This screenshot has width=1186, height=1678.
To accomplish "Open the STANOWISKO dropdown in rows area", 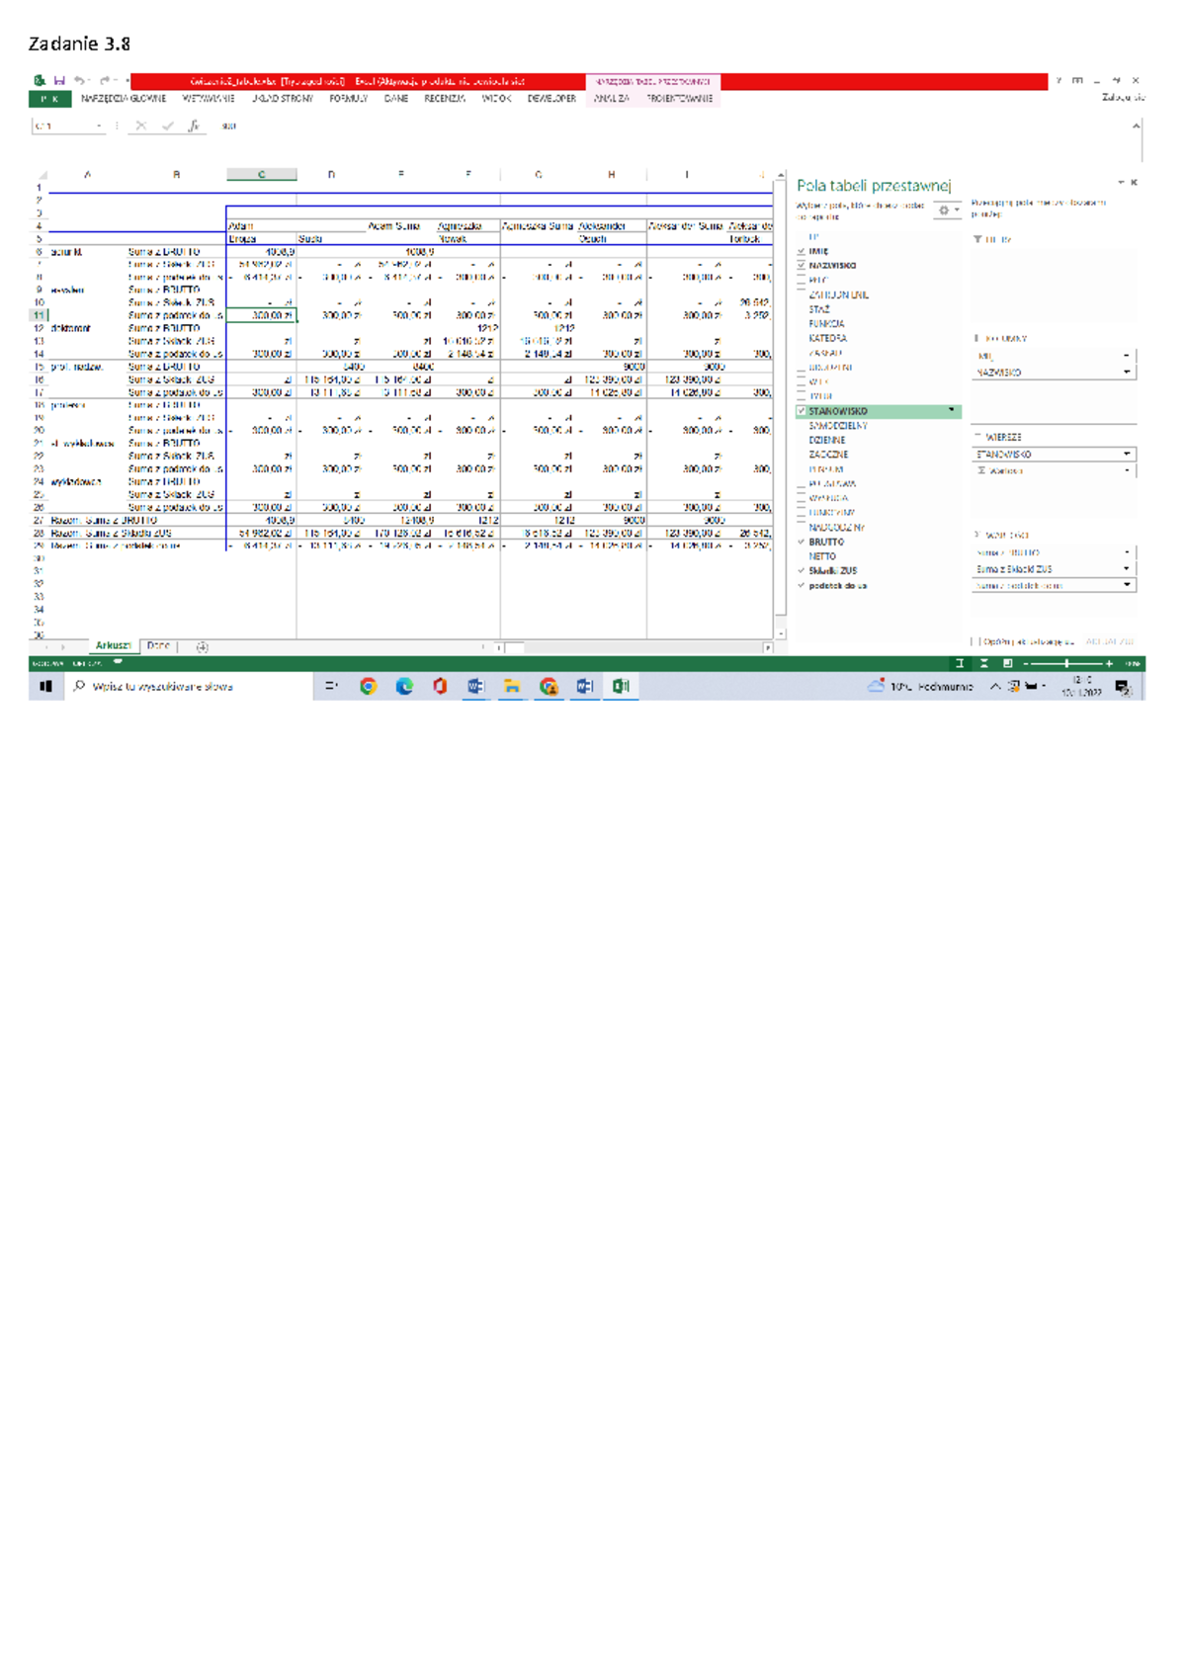I will (x=1127, y=455).
